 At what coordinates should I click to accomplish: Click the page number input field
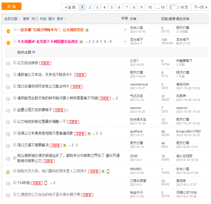(173, 7)
